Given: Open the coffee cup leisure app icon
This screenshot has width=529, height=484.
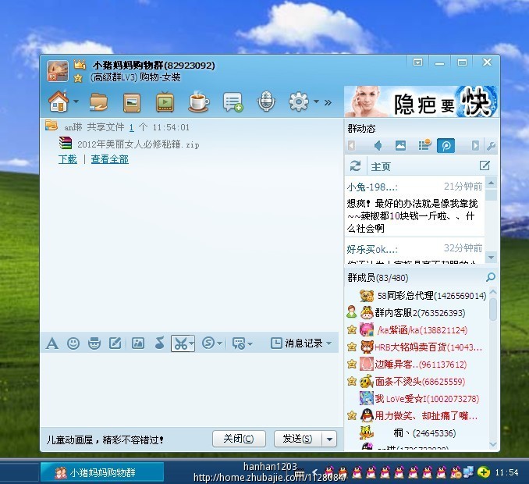Looking at the screenshot, I should [x=199, y=101].
